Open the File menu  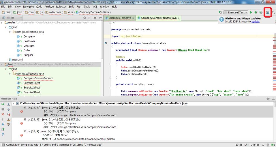tap(3, 7)
